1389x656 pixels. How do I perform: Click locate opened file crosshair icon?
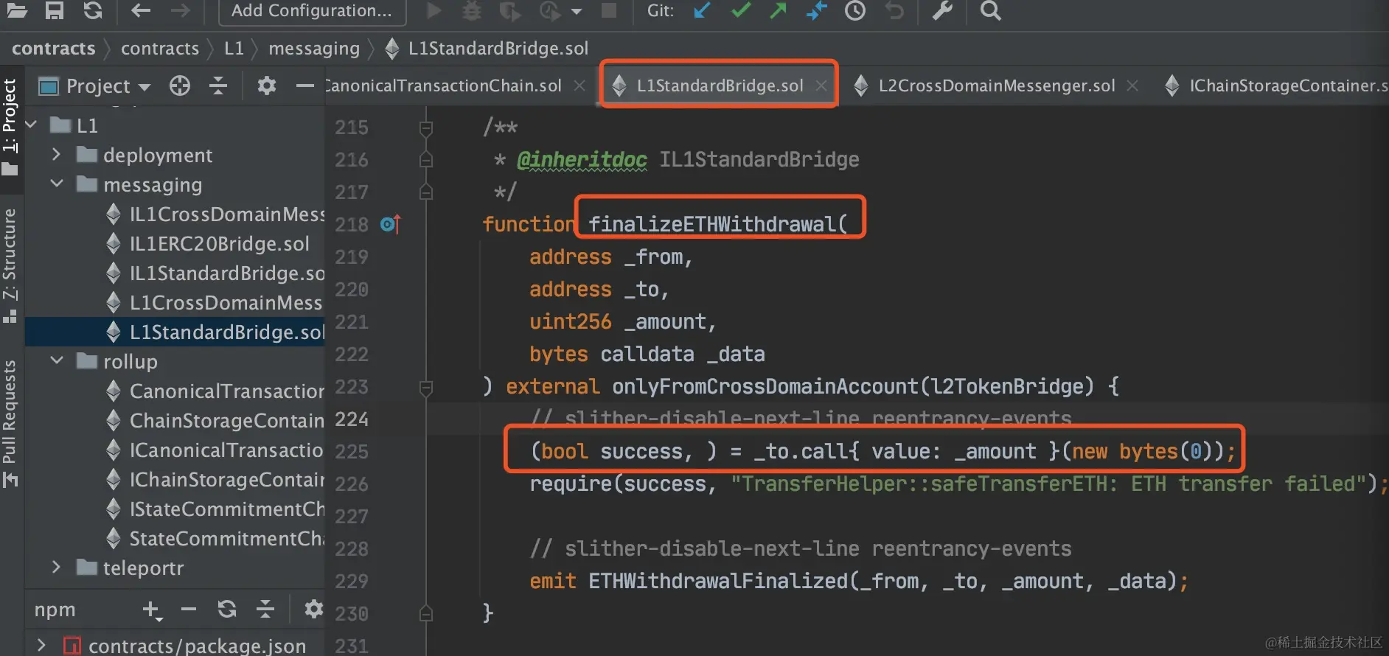point(180,86)
